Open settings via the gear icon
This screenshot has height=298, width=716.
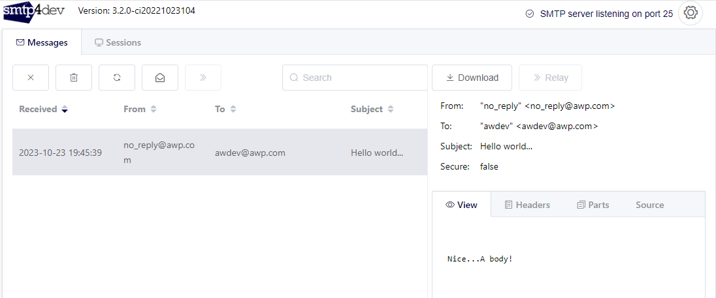[691, 13]
